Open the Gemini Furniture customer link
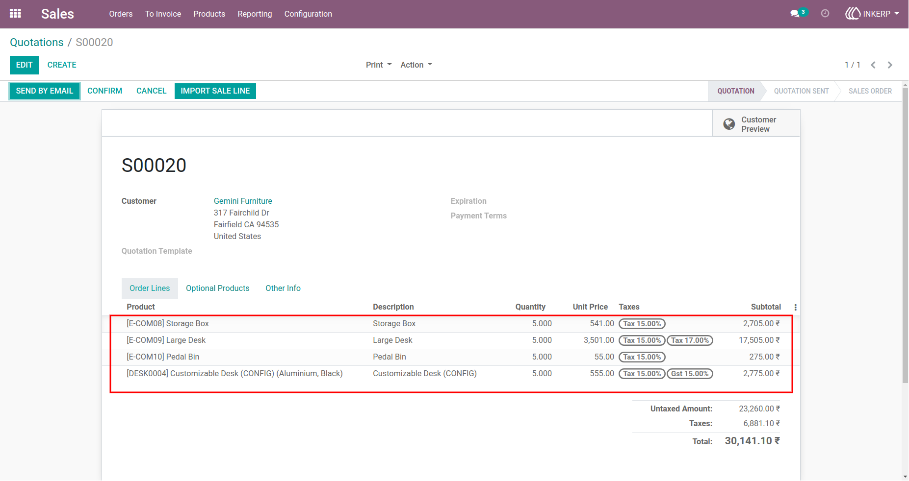The width and height of the screenshot is (909, 481). (x=243, y=201)
